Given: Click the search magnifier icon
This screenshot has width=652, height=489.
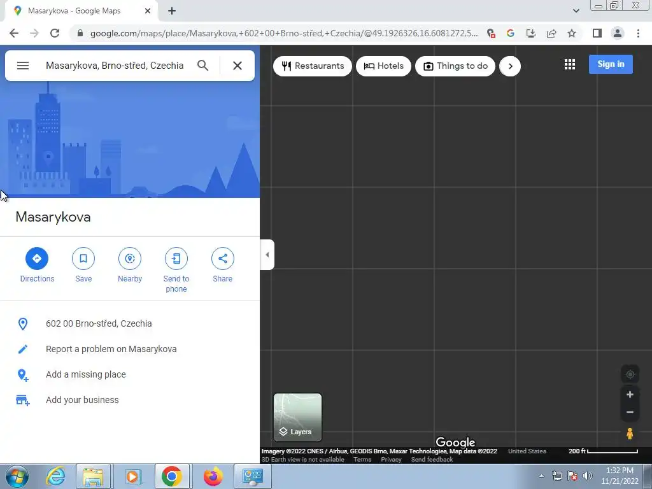Looking at the screenshot, I should (x=202, y=66).
